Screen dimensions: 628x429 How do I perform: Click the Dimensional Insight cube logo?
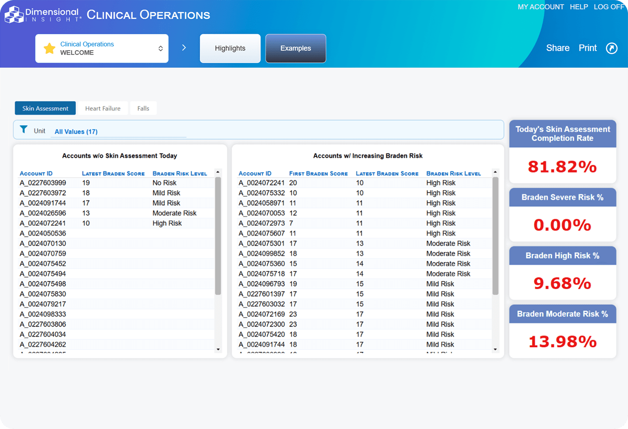point(14,15)
